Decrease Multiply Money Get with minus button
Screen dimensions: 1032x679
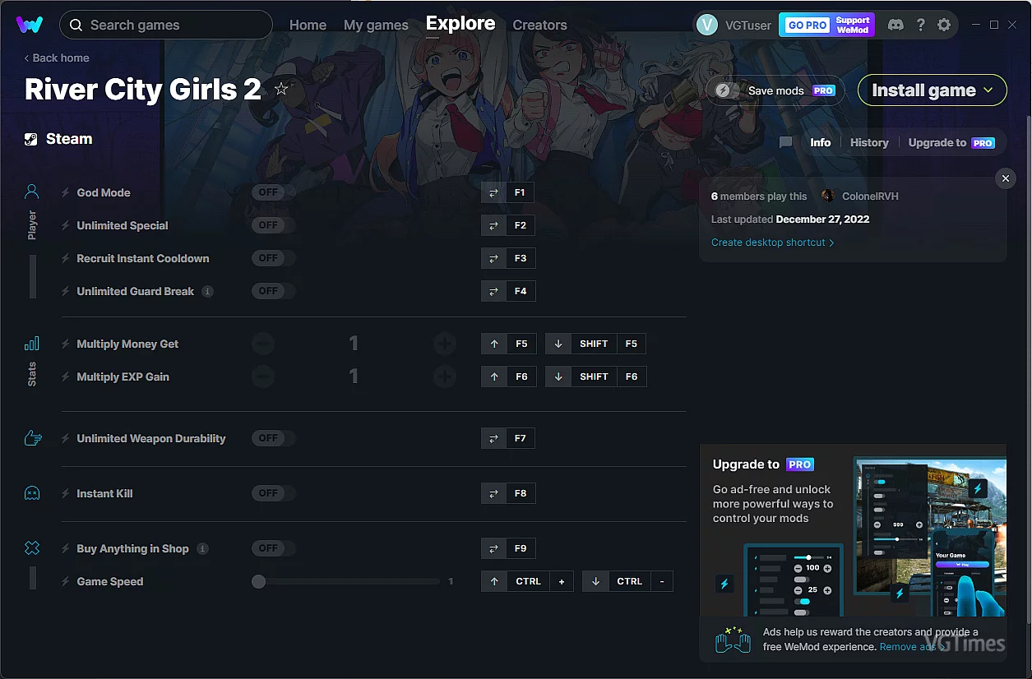[263, 344]
